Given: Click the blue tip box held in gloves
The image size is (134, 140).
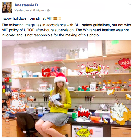Looking at the screenshot, I should point(56,97).
